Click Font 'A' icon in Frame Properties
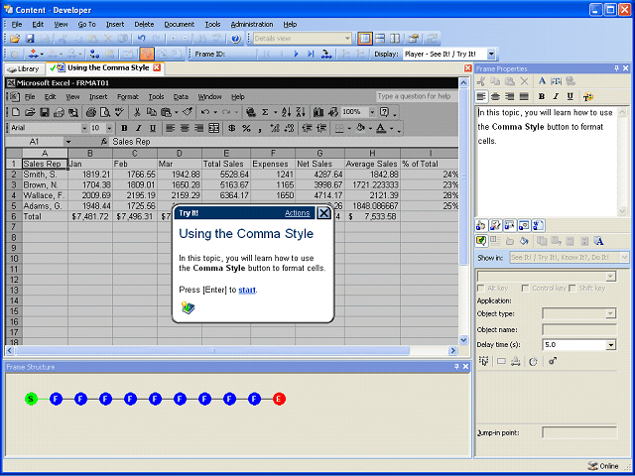635x476 pixels. [x=542, y=81]
